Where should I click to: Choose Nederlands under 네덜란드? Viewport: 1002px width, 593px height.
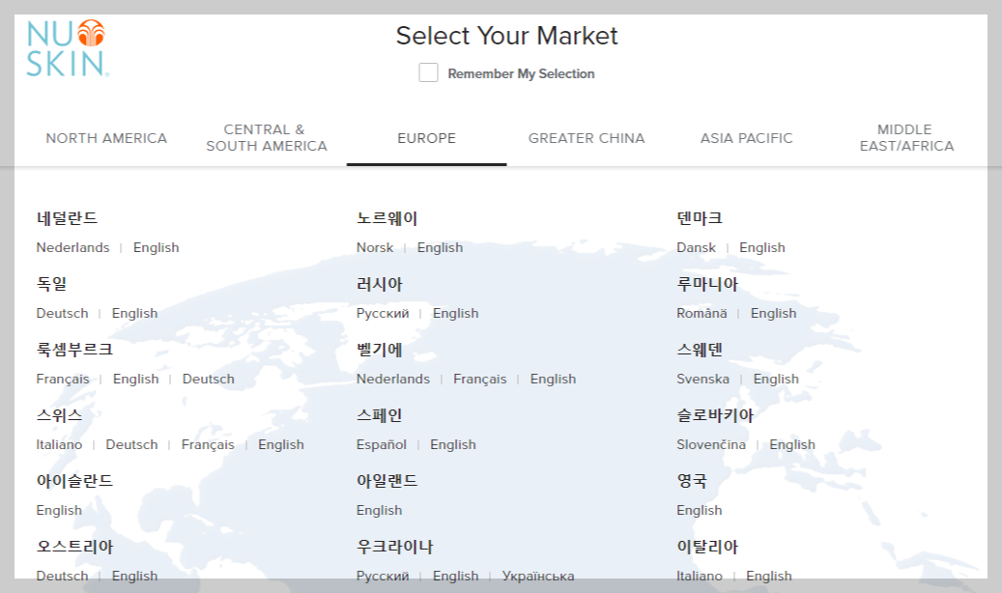pyautogui.click(x=72, y=247)
